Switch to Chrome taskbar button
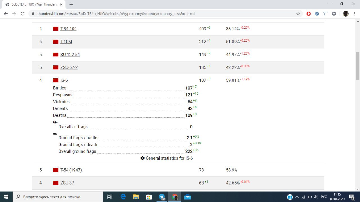This screenshot has width=360, height=202. coord(175,197)
